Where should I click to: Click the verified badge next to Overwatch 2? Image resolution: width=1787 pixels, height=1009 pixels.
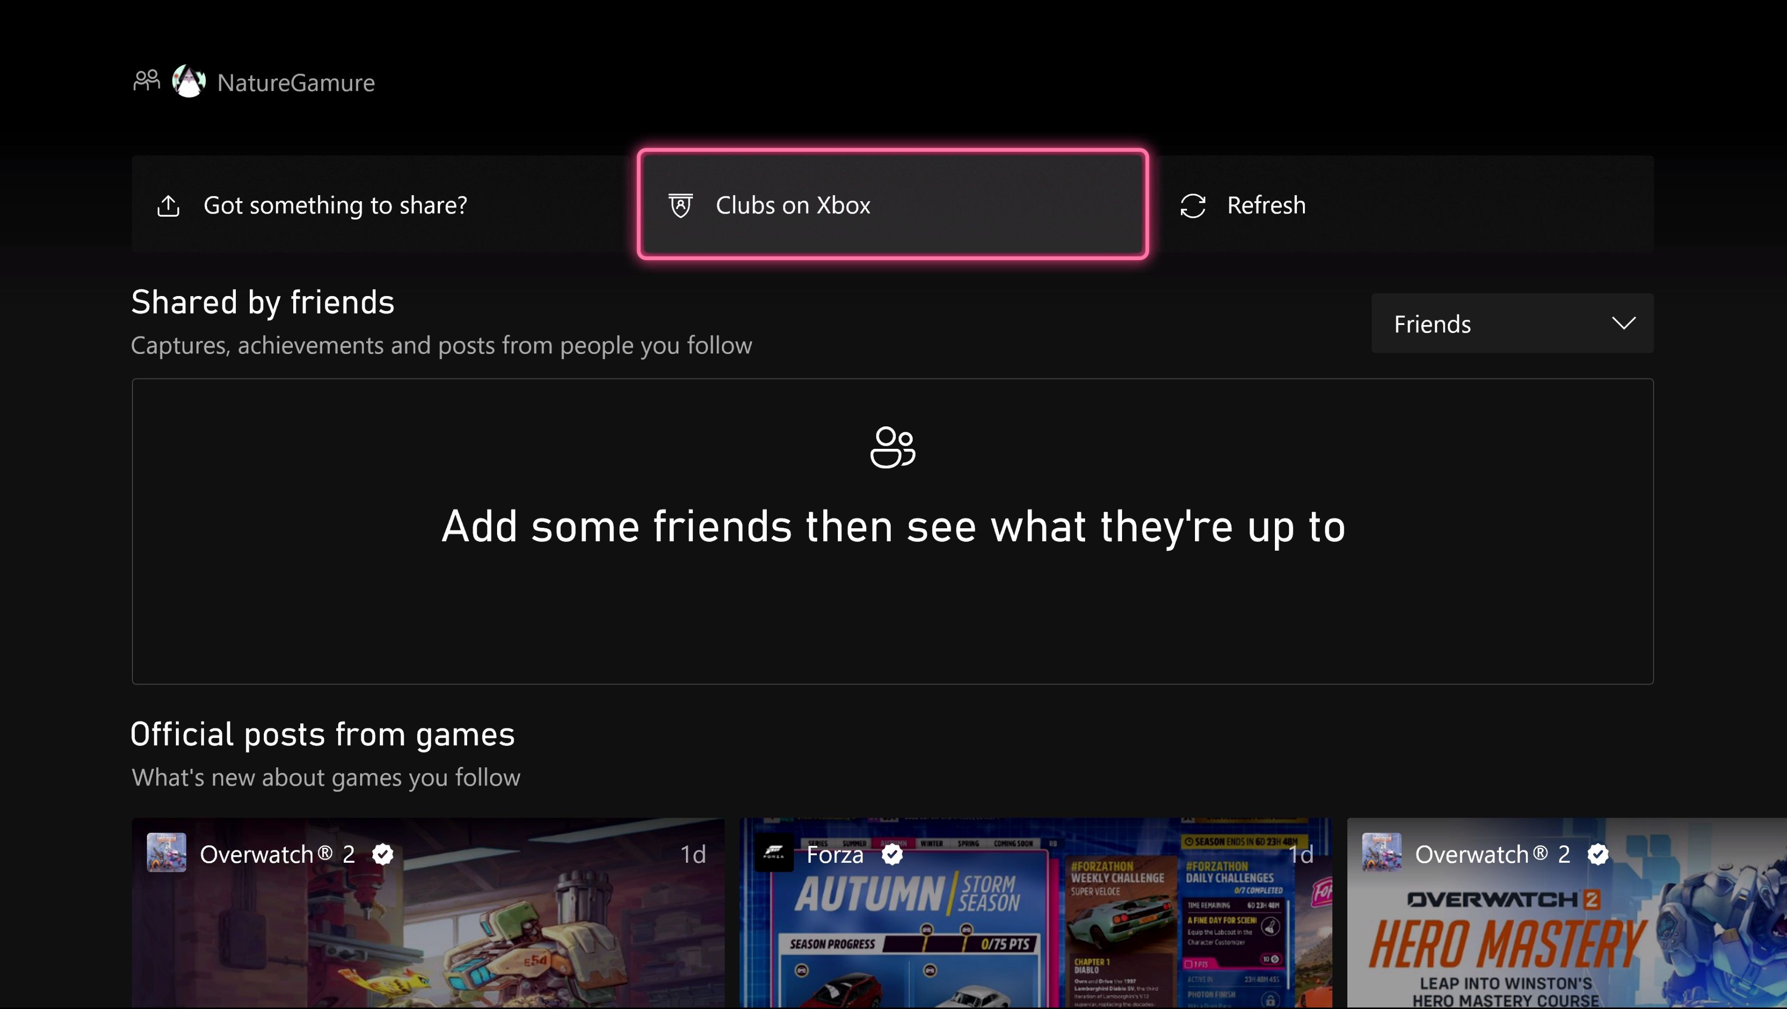[383, 854]
